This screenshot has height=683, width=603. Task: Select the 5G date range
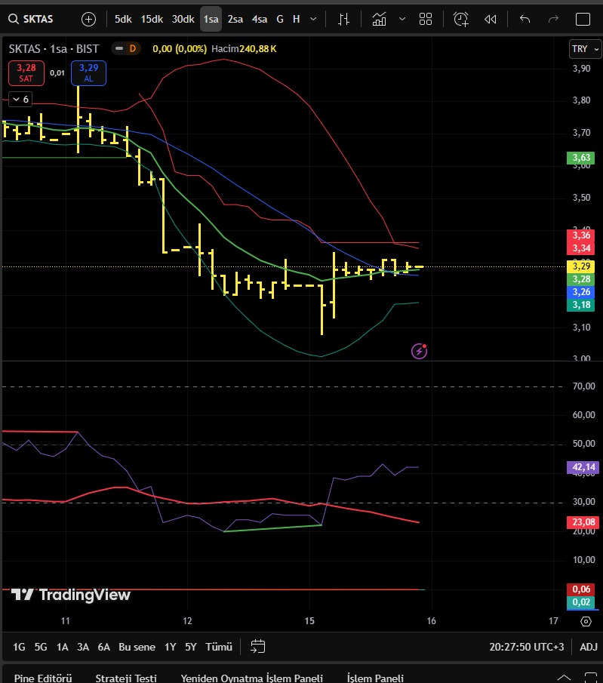[x=41, y=647]
